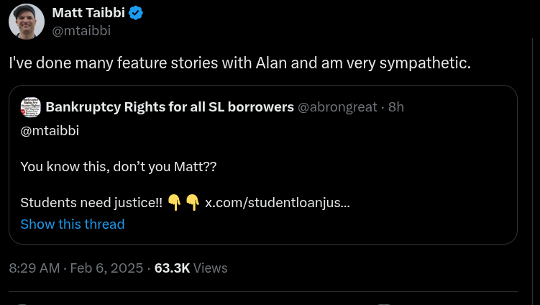Open the x.com/studentloanjus... link

point(278,203)
